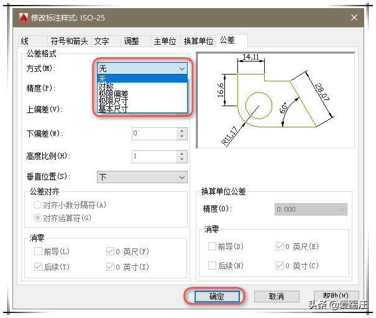
Task: Choose 极限偏差 in the method list
Action: click(142, 94)
